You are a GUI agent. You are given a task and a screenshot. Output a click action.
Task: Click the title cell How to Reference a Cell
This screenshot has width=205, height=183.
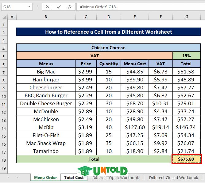pyautogui.click(x=108, y=32)
